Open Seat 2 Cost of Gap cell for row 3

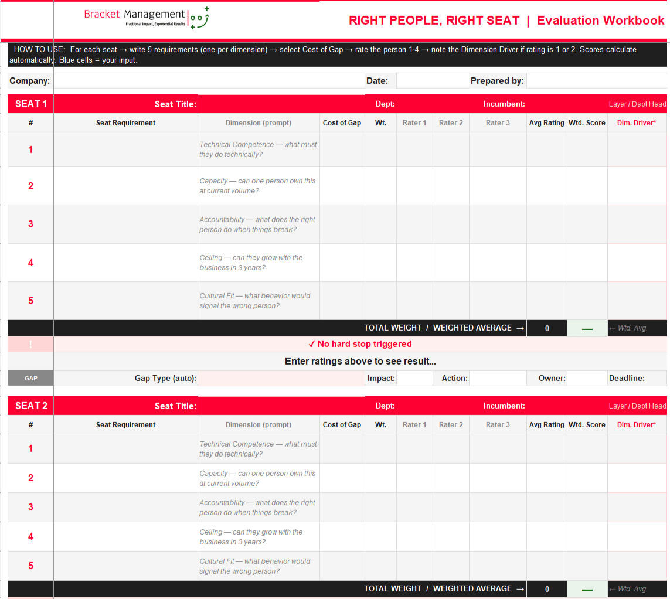point(342,507)
